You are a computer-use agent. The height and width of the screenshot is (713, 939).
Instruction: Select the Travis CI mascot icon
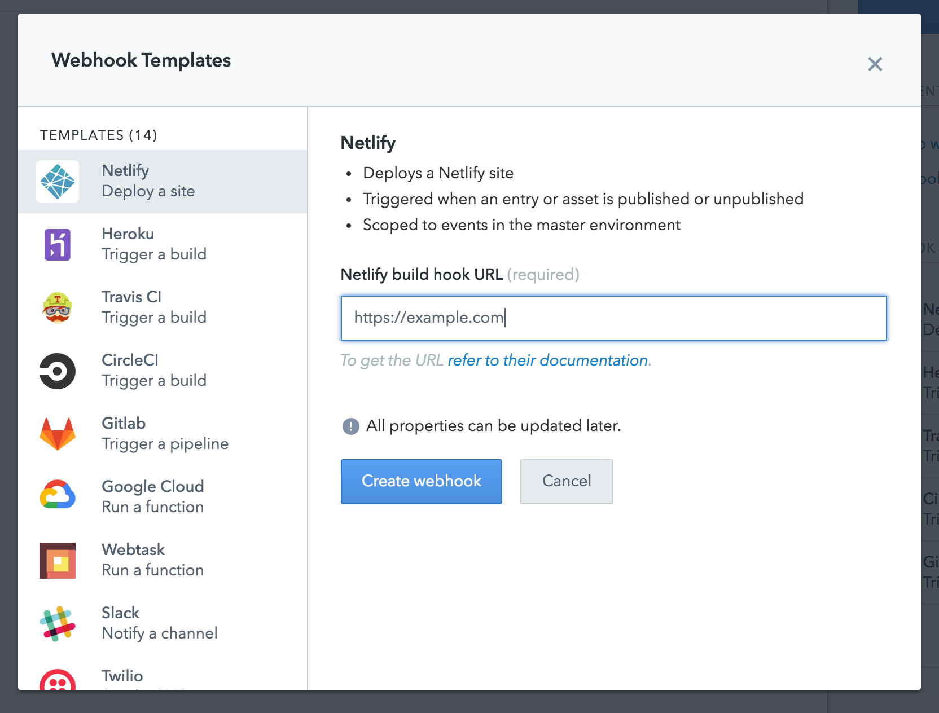(58, 307)
